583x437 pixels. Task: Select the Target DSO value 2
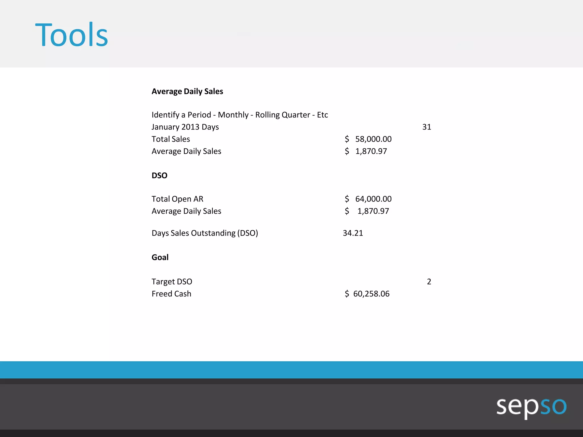(x=429, y=282)
